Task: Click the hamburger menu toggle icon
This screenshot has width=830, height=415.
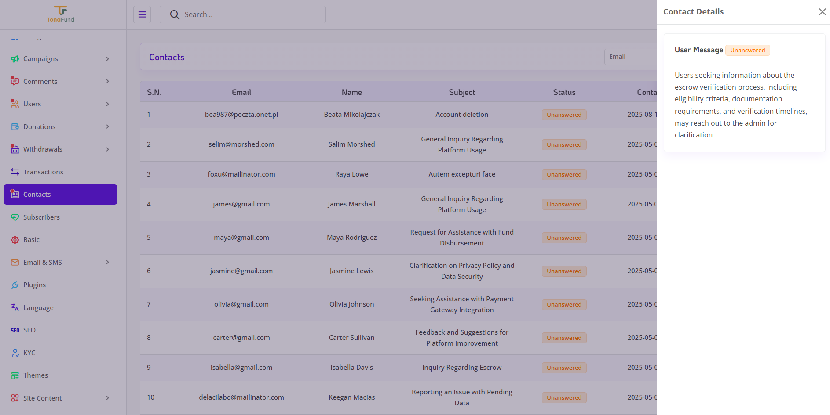Action: tap(142, 14)
